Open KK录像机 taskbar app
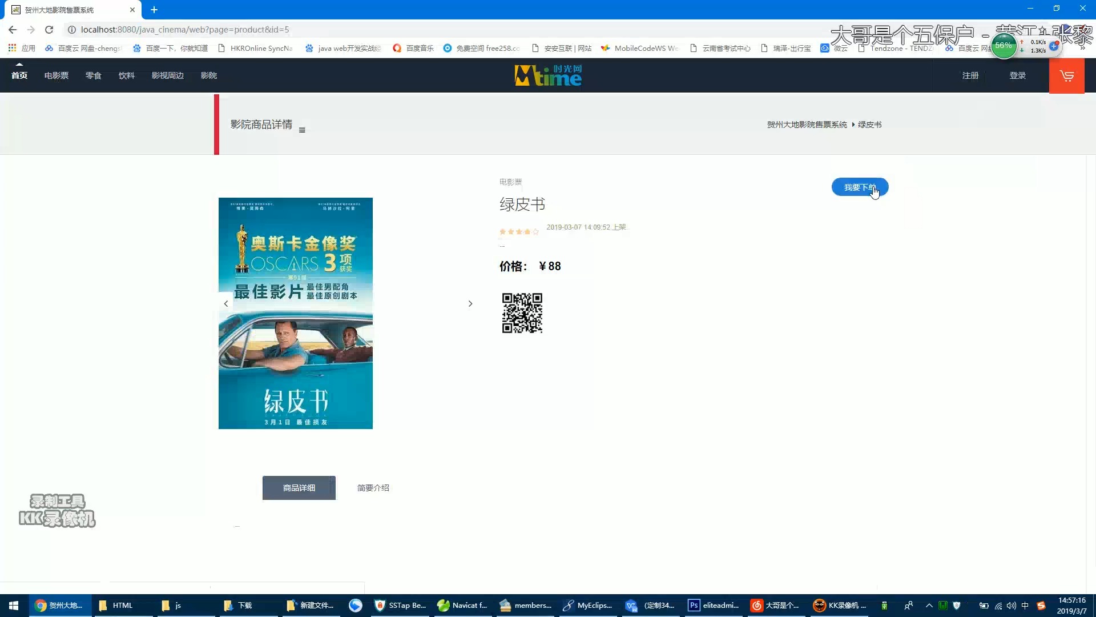Image resolution: width=1096 pixels, height=617 pixels. 840,606
